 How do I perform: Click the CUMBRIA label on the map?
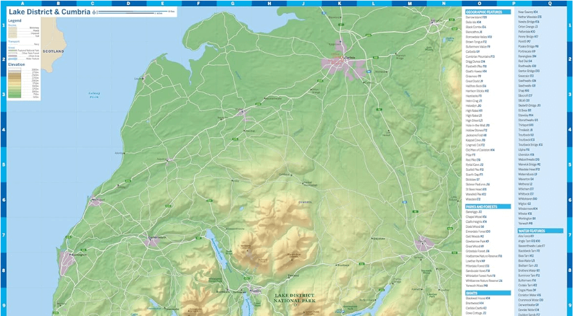[305, 202]
